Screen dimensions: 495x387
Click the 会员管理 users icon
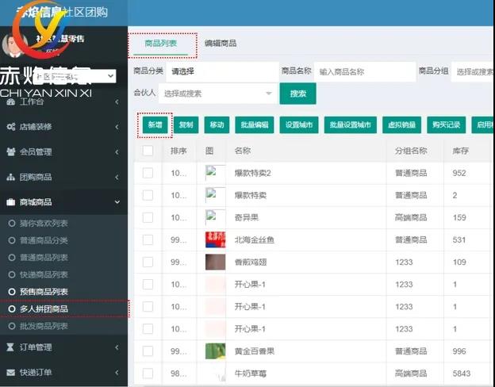[11, 152]
